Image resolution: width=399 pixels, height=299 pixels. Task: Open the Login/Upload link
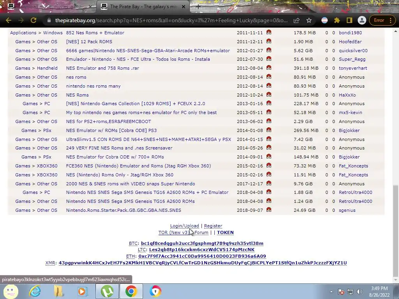click(x=184, y=226)
